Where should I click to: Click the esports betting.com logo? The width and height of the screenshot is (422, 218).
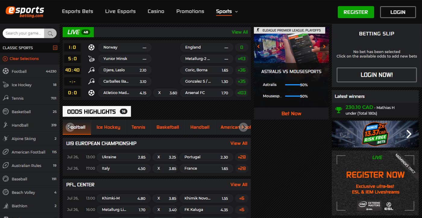pyautogui.click(x=25, y=12)
